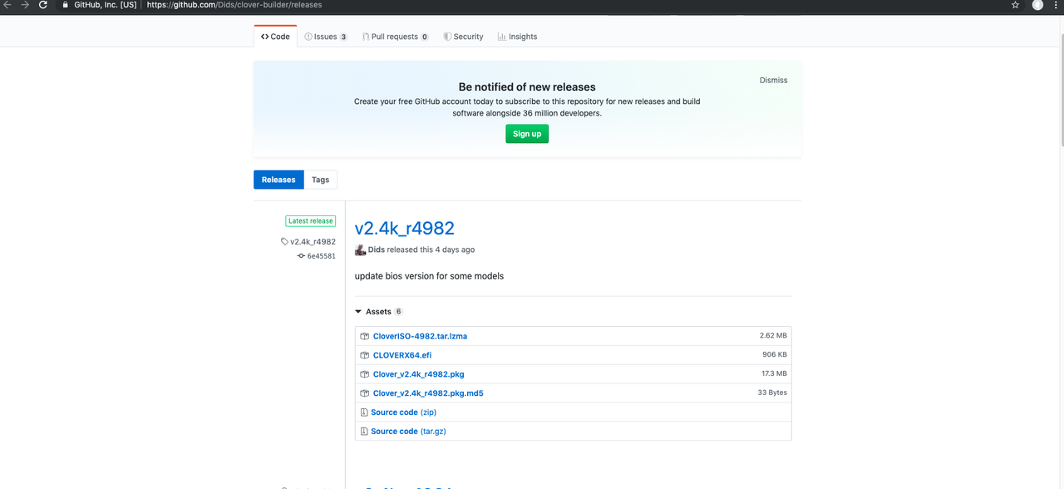Select the Releases button

[278, 180]
